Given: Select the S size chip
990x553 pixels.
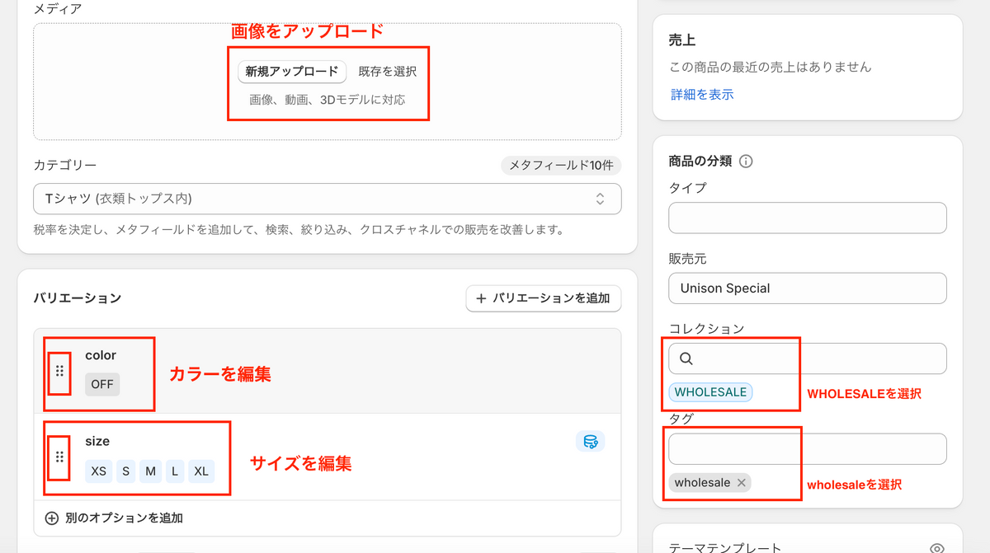Looking at the screenshot, I should (x=125, y=471).
